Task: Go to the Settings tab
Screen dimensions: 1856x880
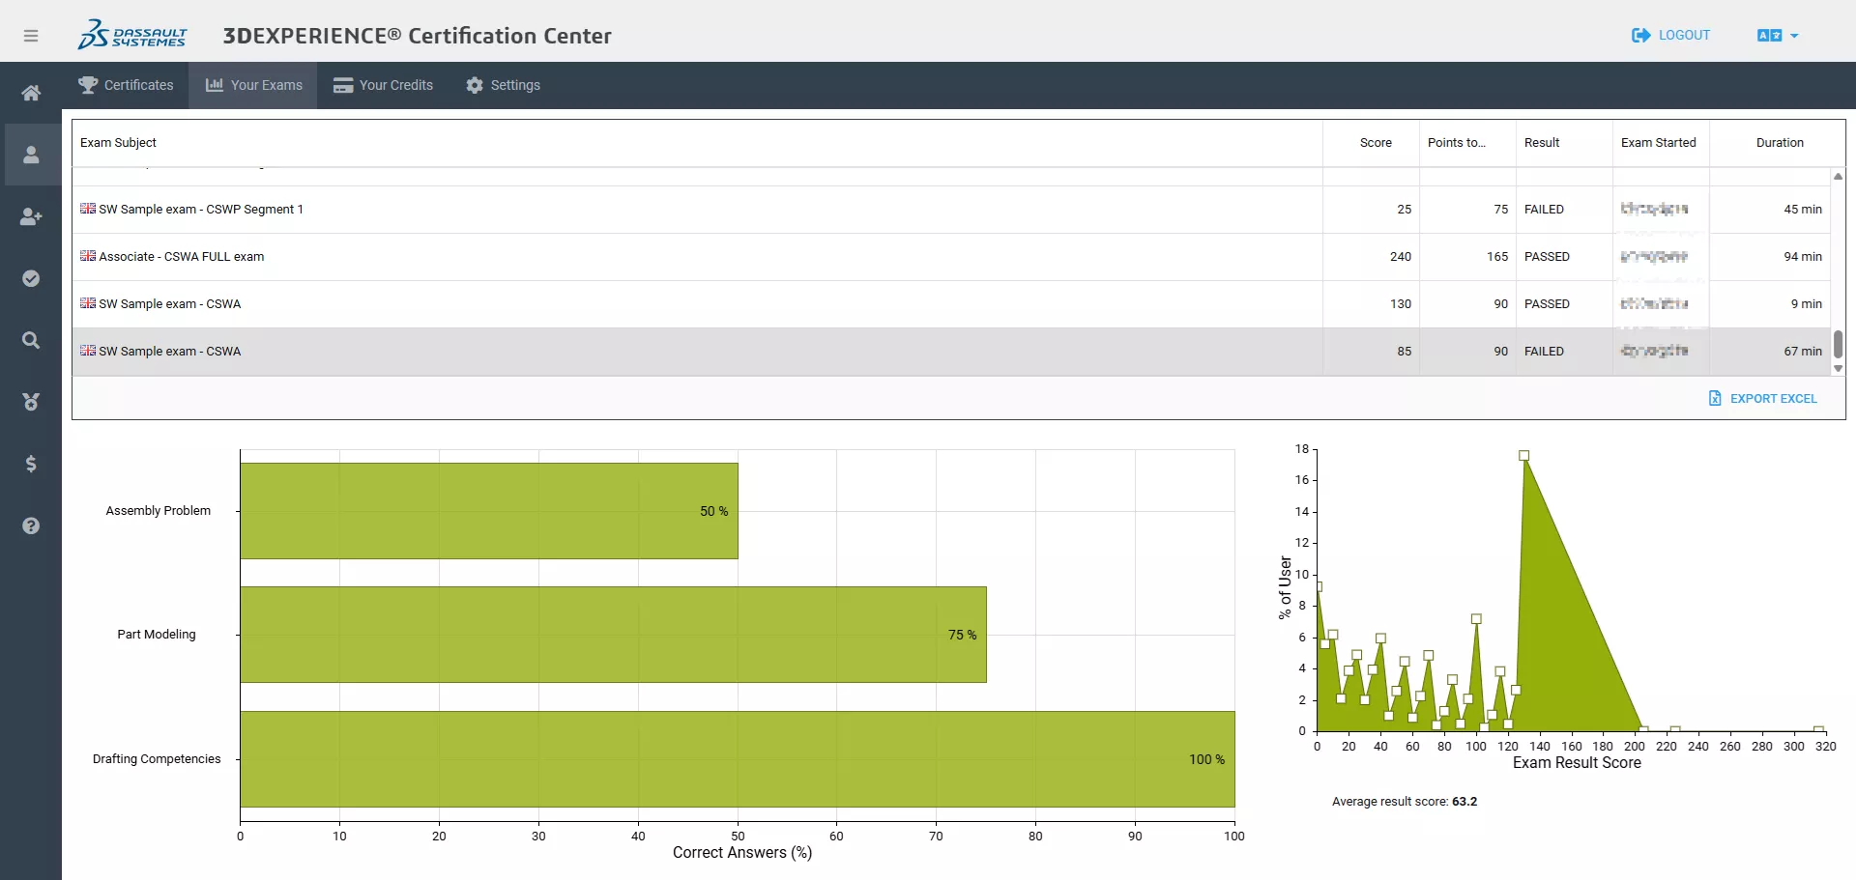Action: (x=503, y=85)
